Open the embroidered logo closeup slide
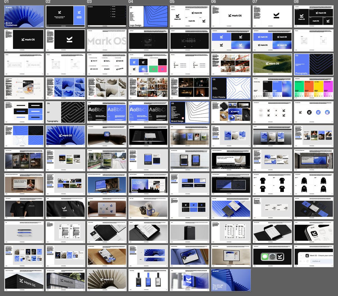338x296 pixels. (x=65, y=208)
